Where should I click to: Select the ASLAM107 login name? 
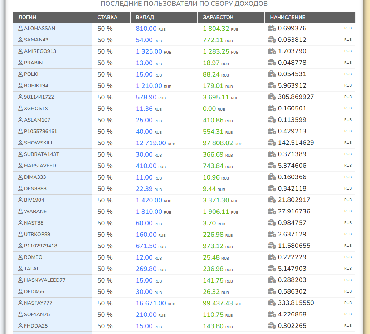[x=37, y=120]
